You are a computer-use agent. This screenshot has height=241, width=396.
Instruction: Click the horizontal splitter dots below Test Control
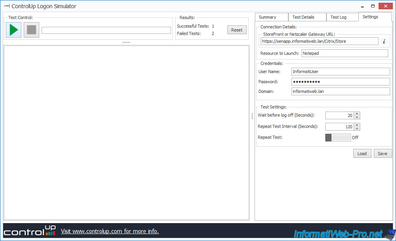click(x=126, y=42)
